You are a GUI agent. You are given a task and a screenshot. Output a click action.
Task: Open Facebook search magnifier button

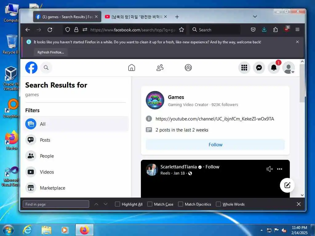46,68
